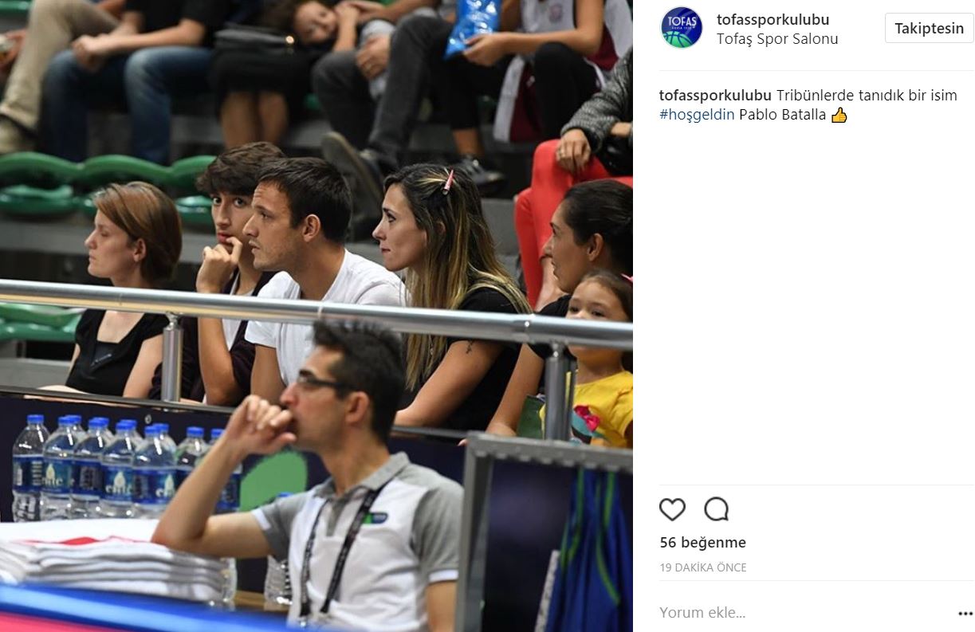
Task: Click the thumbs-up emoji in the caption
Action: click(x=839, y=115)
